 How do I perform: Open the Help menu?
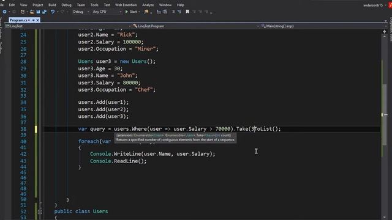click(181, 5)
